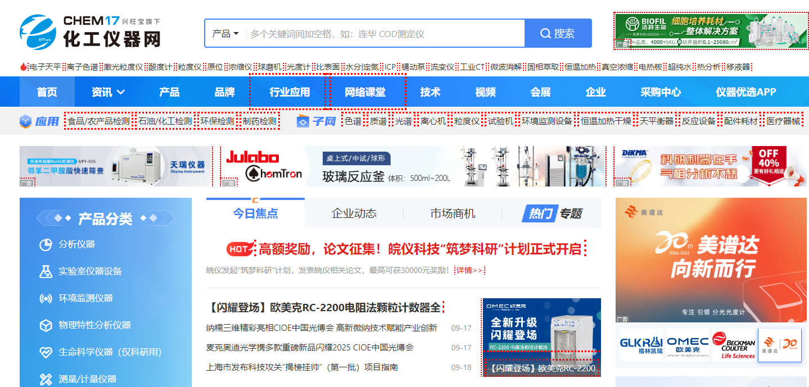Open the 详情>> link under headline
Viewport: 809px width, 387px height.
469,270
